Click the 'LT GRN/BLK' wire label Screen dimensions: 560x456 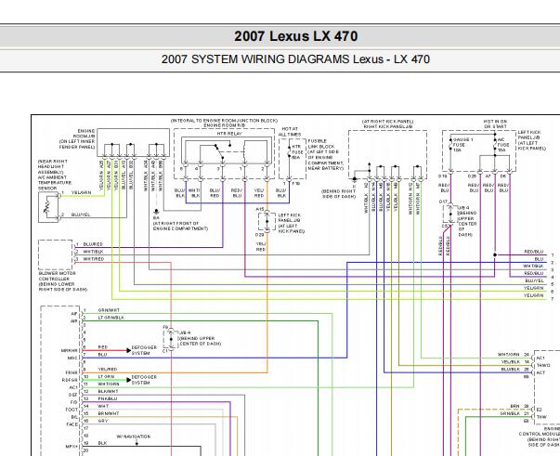[x=111, y=318]
